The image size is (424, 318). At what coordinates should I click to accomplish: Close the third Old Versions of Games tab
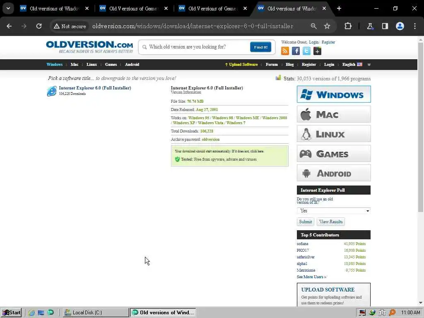[245, 8]
